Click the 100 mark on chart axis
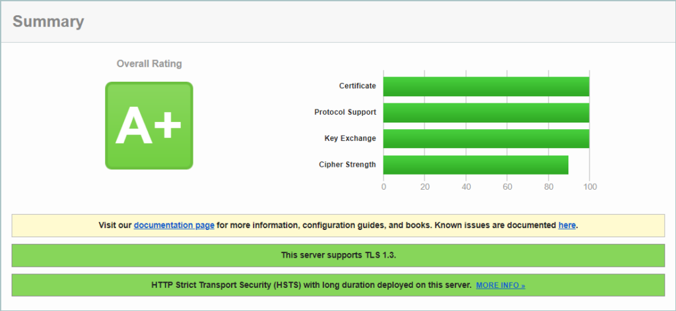The width and height of the screenshot is (676, 311). tap(590, 186)
